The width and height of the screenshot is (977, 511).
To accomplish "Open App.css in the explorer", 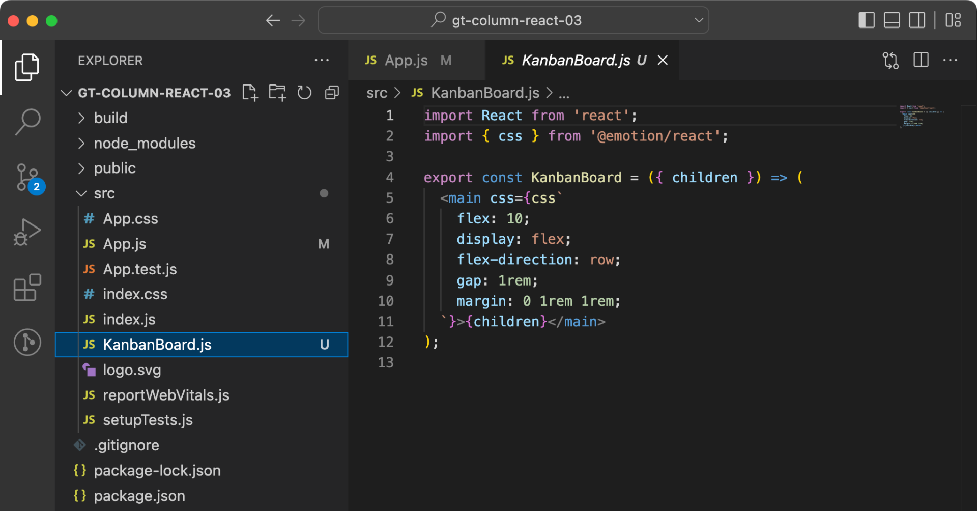I will pyautogui.click(x=202, y=219).
